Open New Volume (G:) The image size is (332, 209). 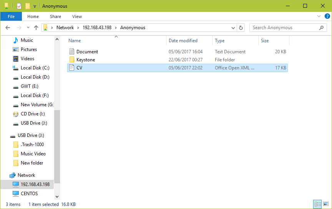coord(37,105)
